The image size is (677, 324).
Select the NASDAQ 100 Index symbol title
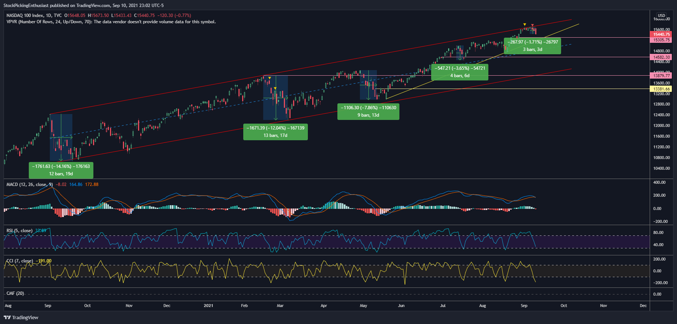[x=25, y=15]
